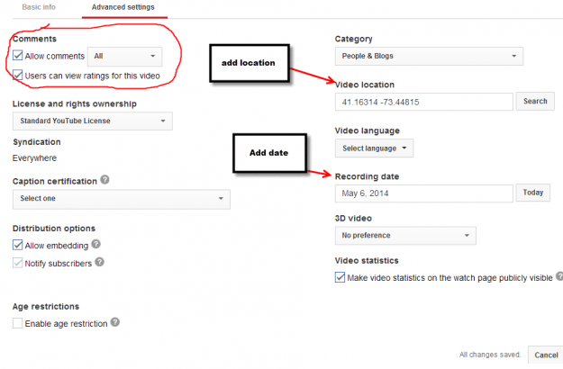This screenshot has height=369, width=563.
Task: Enable age restriction checkbox
Action: [17, 323]
